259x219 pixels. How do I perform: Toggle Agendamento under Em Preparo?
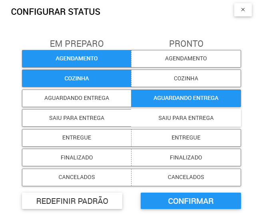77,58
